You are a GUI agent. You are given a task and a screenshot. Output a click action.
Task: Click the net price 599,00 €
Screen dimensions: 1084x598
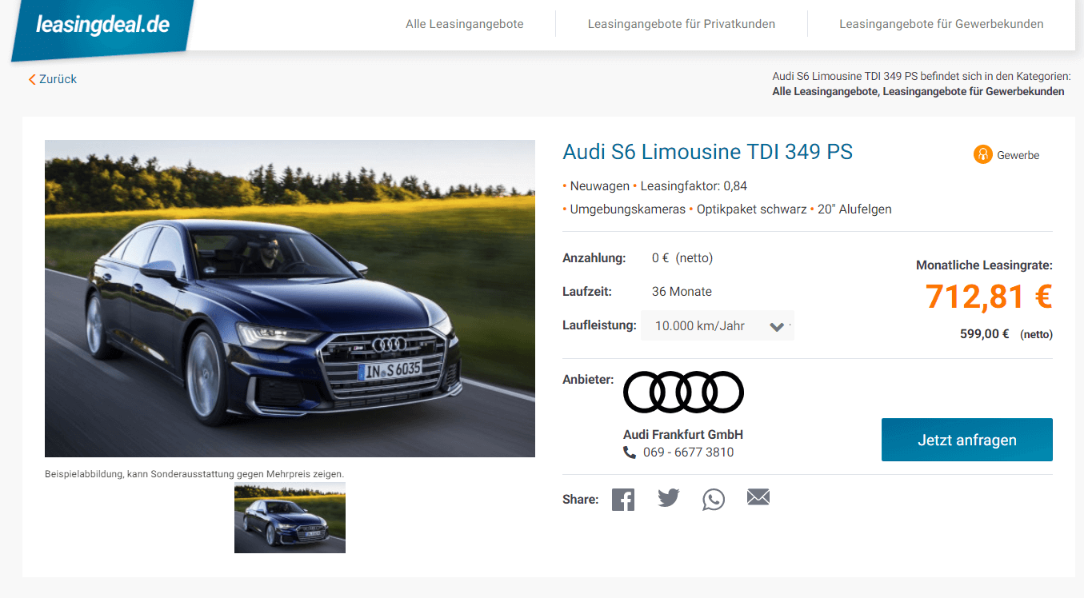point(985,334)
